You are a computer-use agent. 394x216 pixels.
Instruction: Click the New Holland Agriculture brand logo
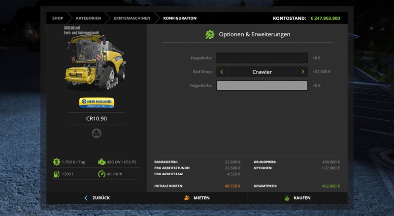click(x=97, y=103)
